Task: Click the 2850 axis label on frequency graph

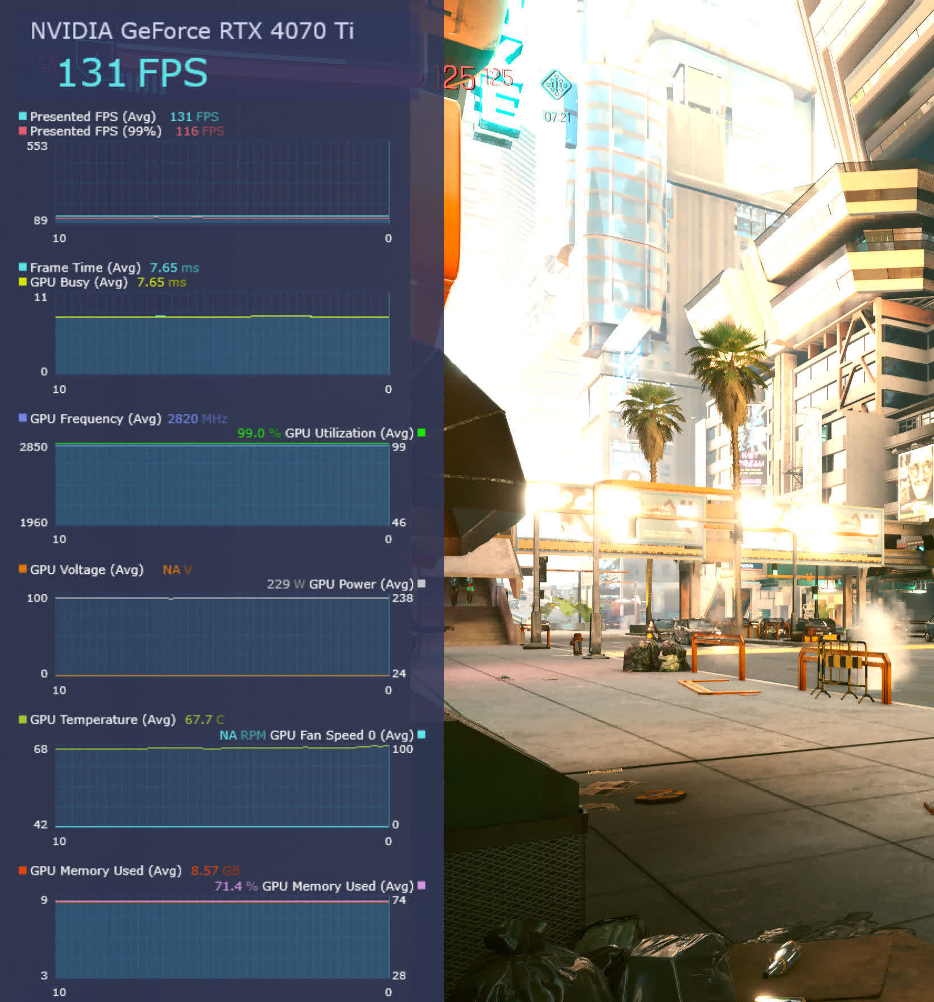Action: (34, 447)
